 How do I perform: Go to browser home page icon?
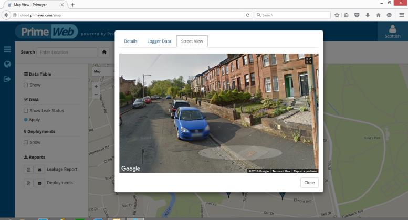pos(379,15)
